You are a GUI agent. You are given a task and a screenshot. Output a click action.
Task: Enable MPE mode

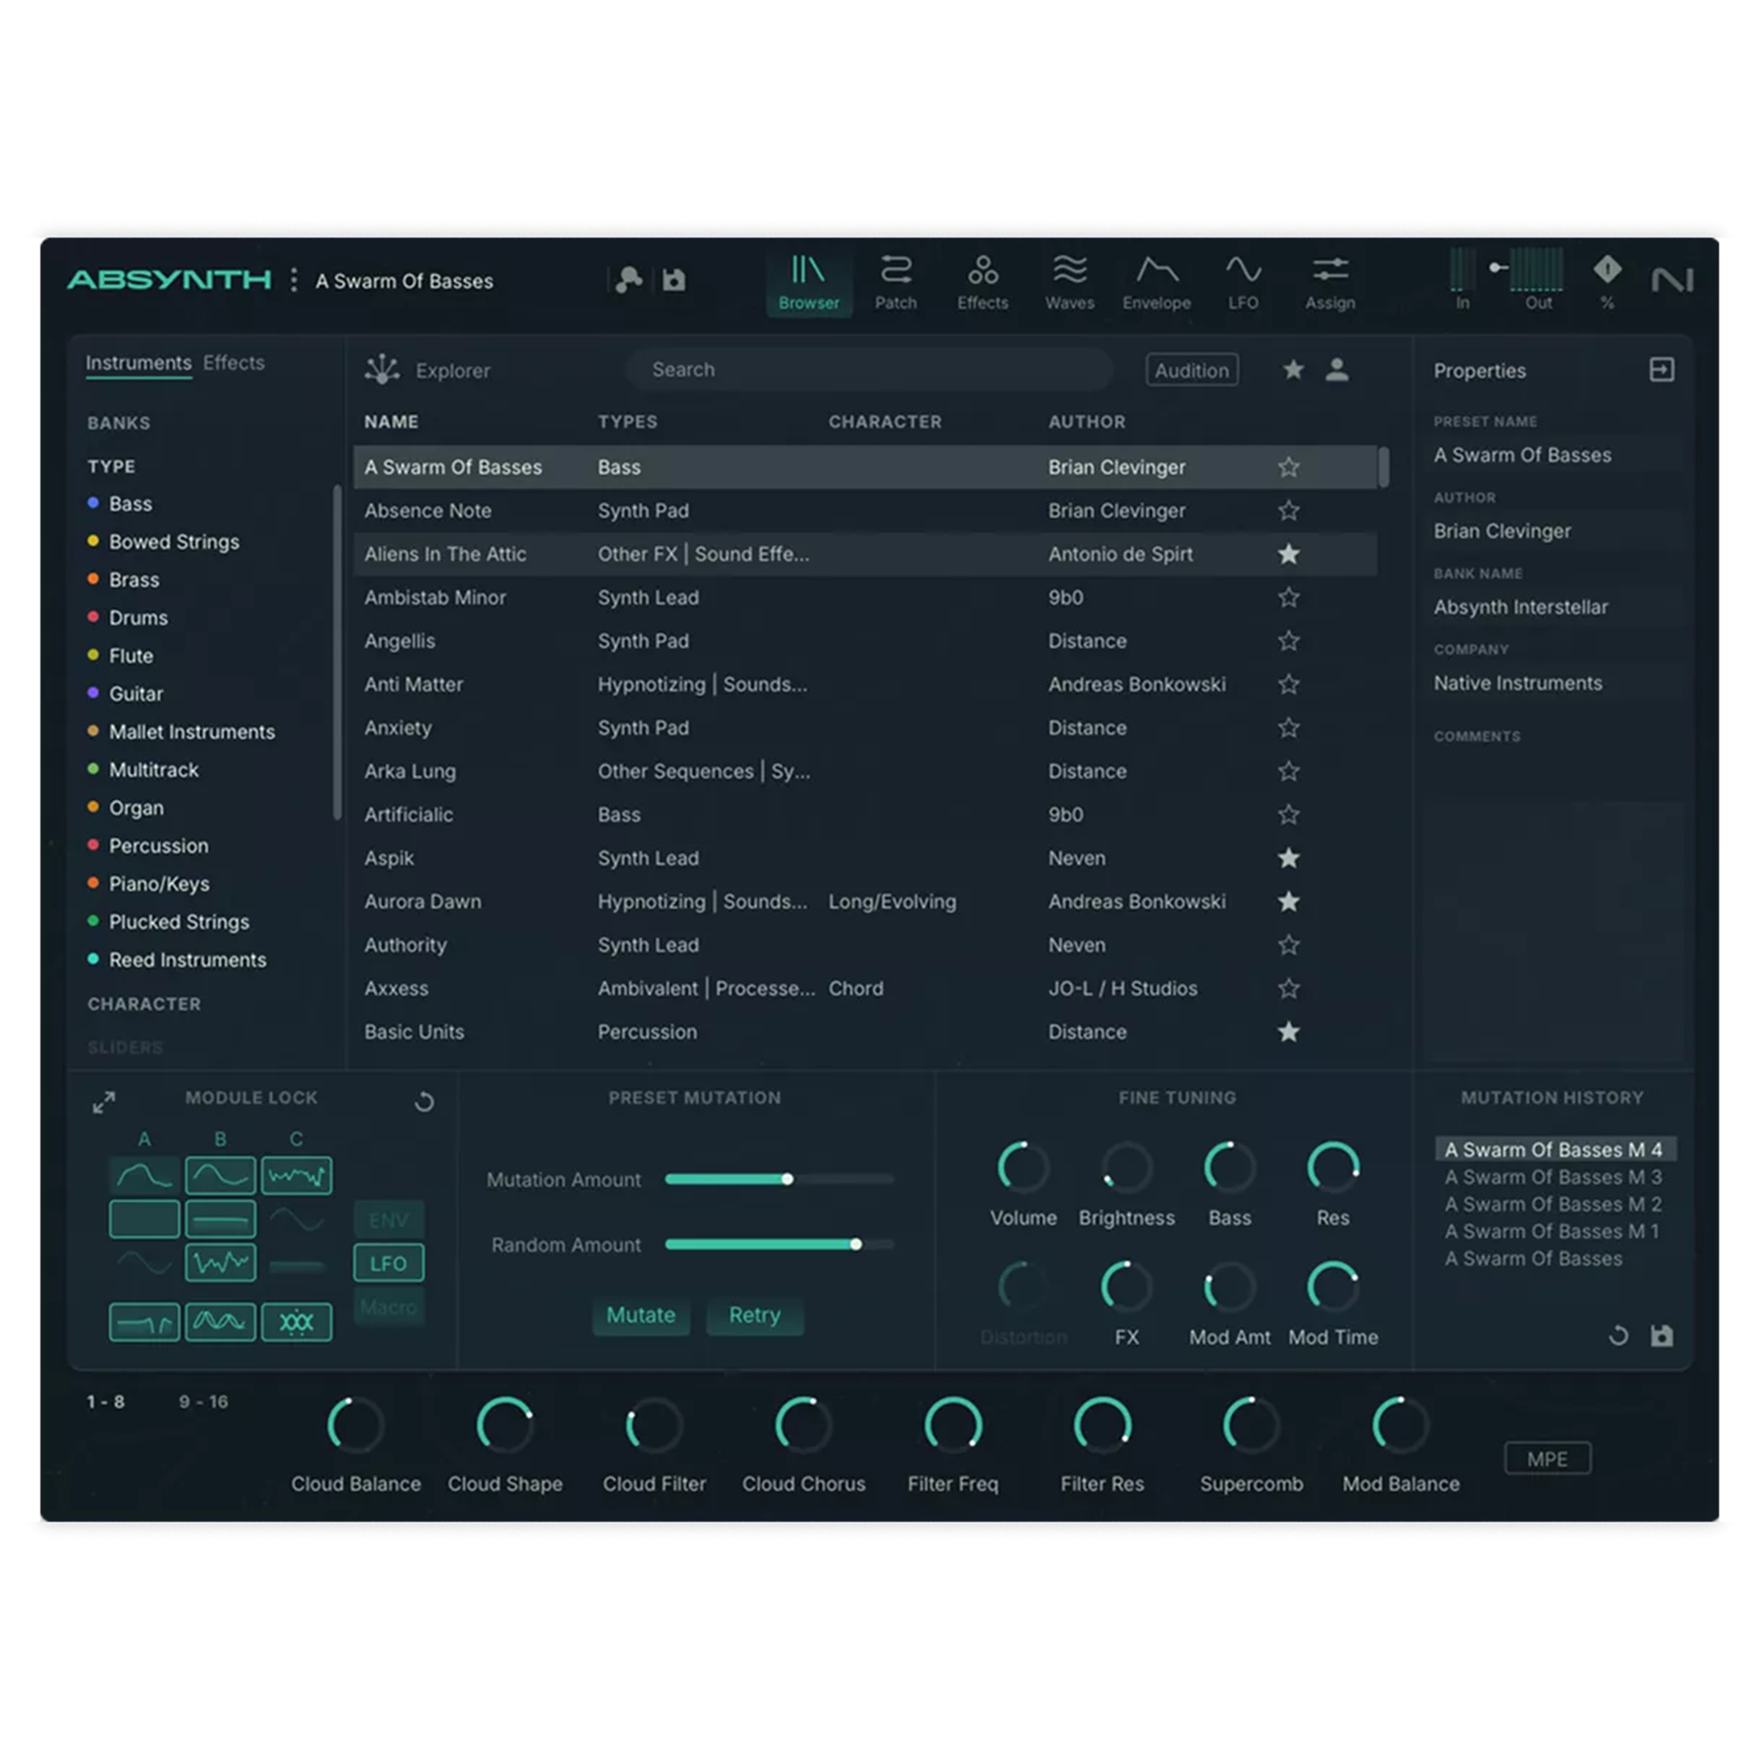point(1547,1458)
